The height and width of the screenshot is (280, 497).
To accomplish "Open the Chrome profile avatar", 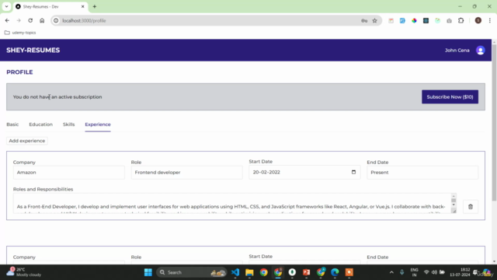I will tap(478, 21).
